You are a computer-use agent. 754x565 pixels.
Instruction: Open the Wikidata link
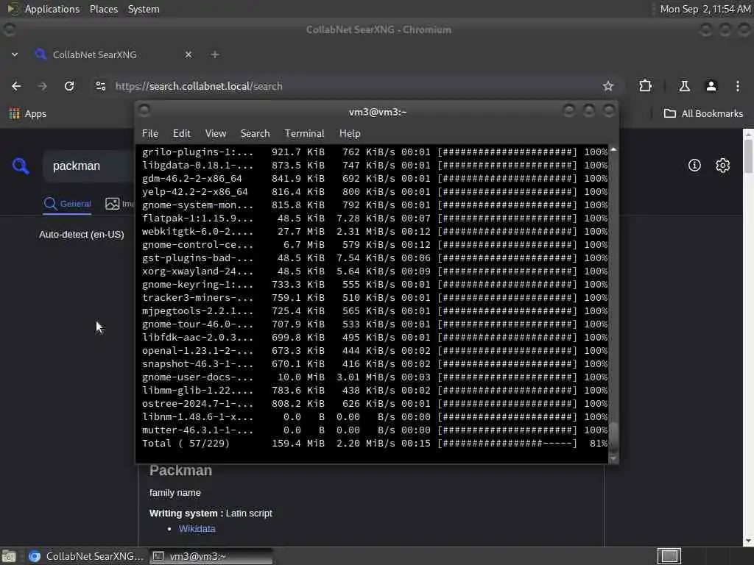point(197,528)
